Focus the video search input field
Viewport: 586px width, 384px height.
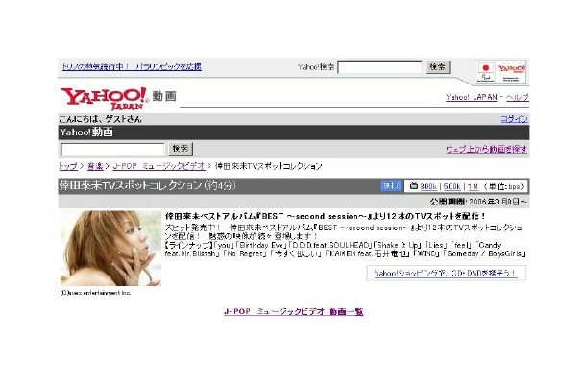112,149
